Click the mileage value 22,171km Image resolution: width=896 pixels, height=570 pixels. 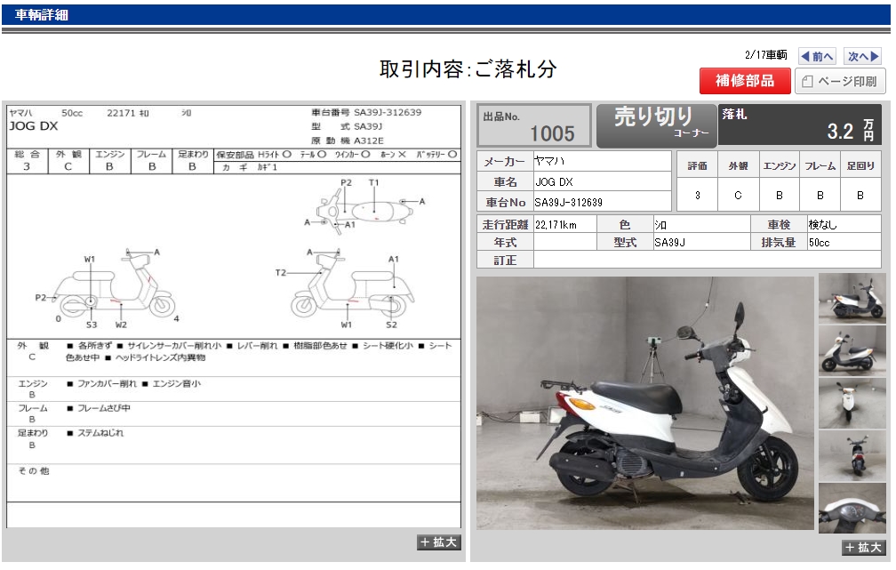556,225
